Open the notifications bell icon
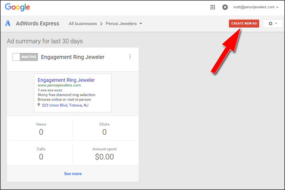This screenshot has height=190, width=285. click(225, 7)
